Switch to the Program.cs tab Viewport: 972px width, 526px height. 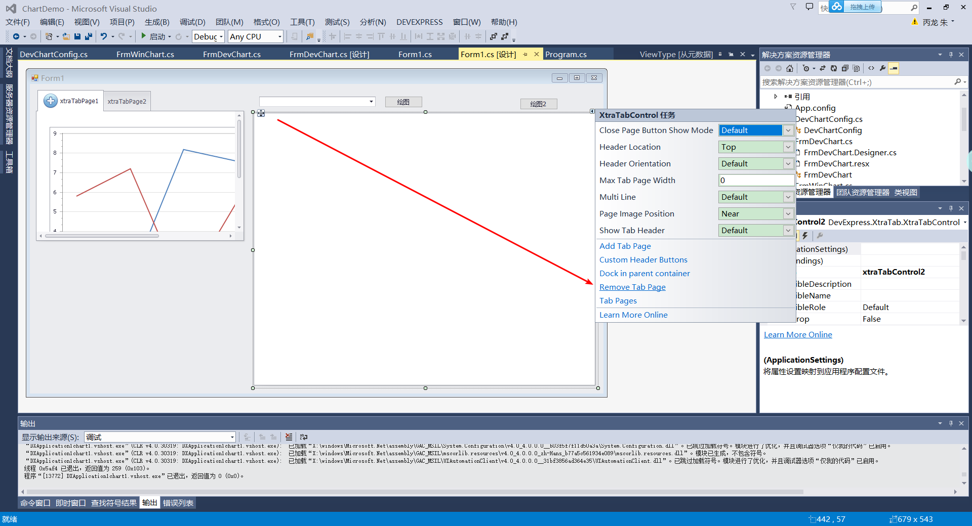pos(566,55)
